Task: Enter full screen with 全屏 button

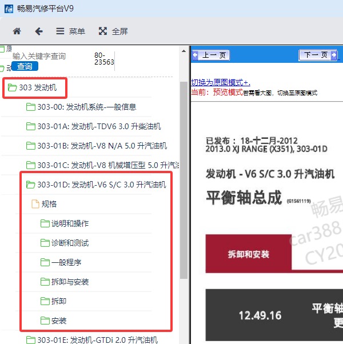Action: tap(113, 31)
